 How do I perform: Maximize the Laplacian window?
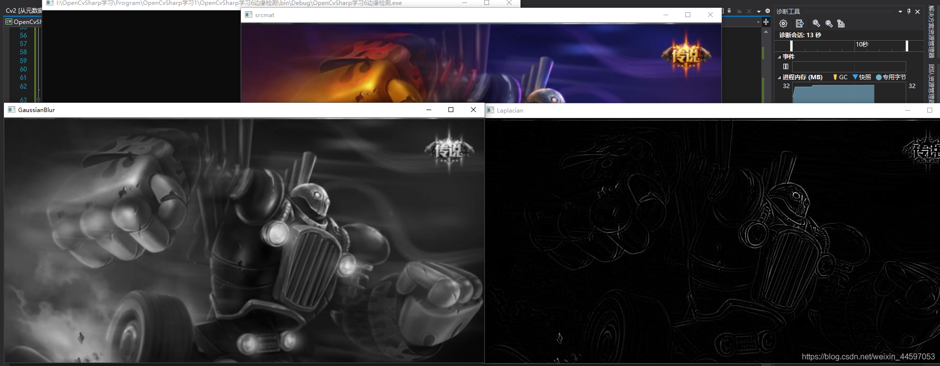pos(930,111)
